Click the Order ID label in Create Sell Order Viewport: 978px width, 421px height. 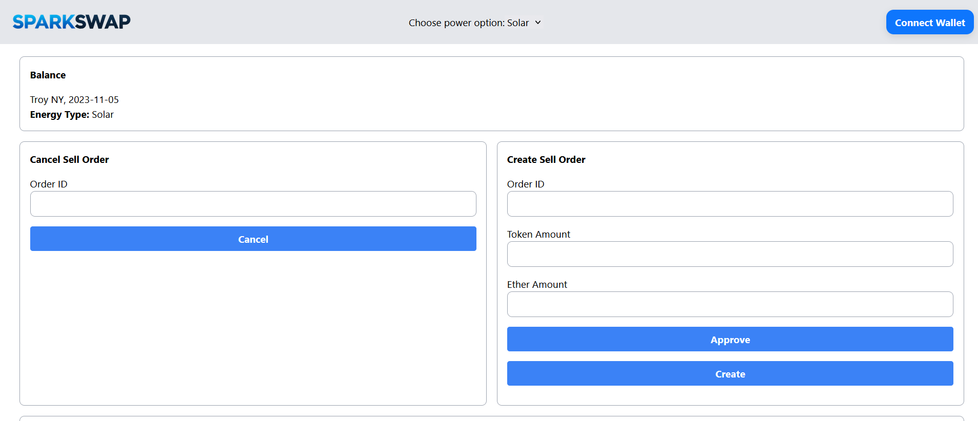(x=526, y=184)
